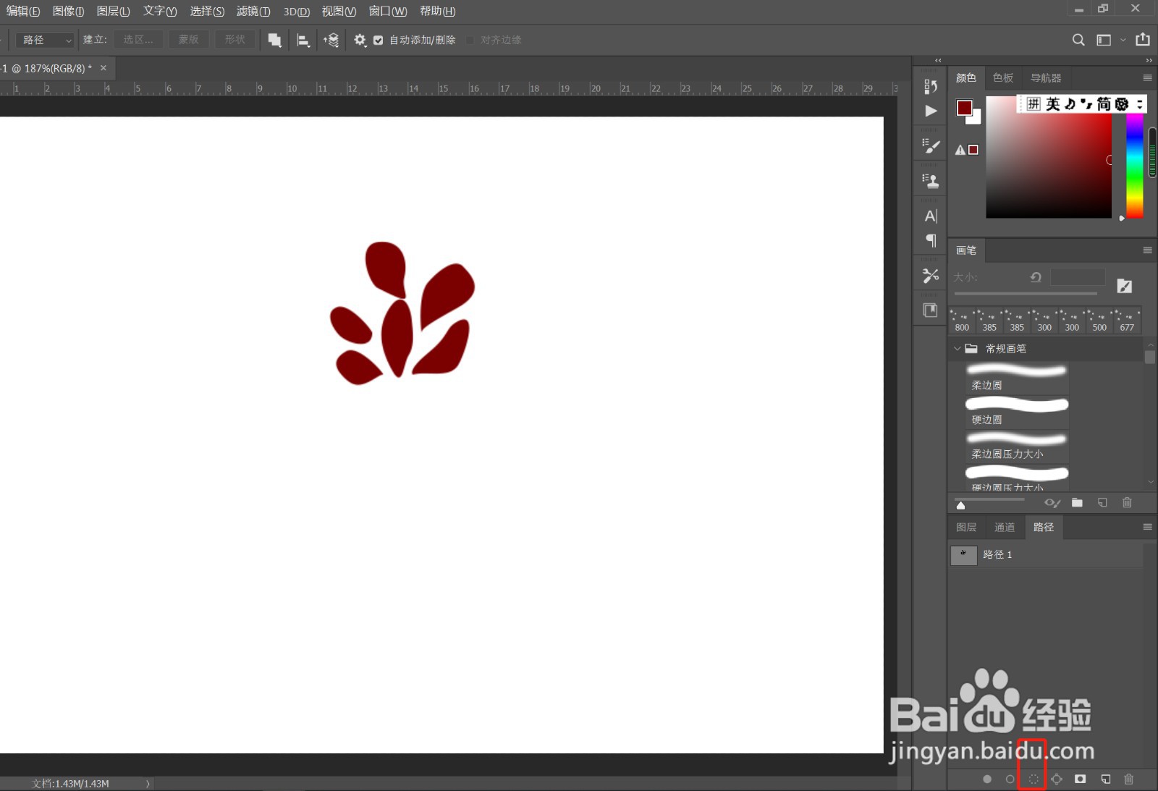The height and width of the screenshot is (791, 1158).
Task: Open the 窗口 menu
Action: (388, 11)
